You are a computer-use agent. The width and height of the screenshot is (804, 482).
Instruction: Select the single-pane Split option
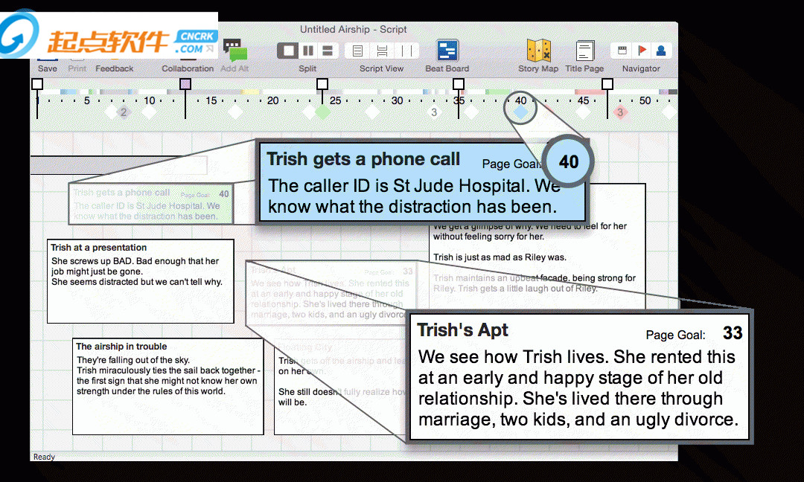[x=288, y=51]
